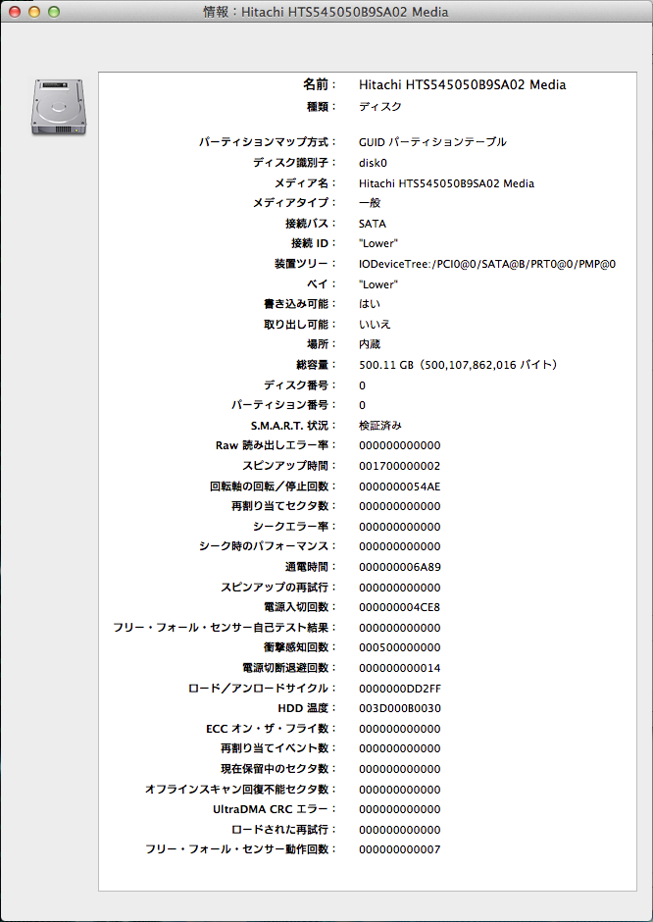653x922 pixels.
Task: Click the 通電時間 label
Action: tap(311, 567)
